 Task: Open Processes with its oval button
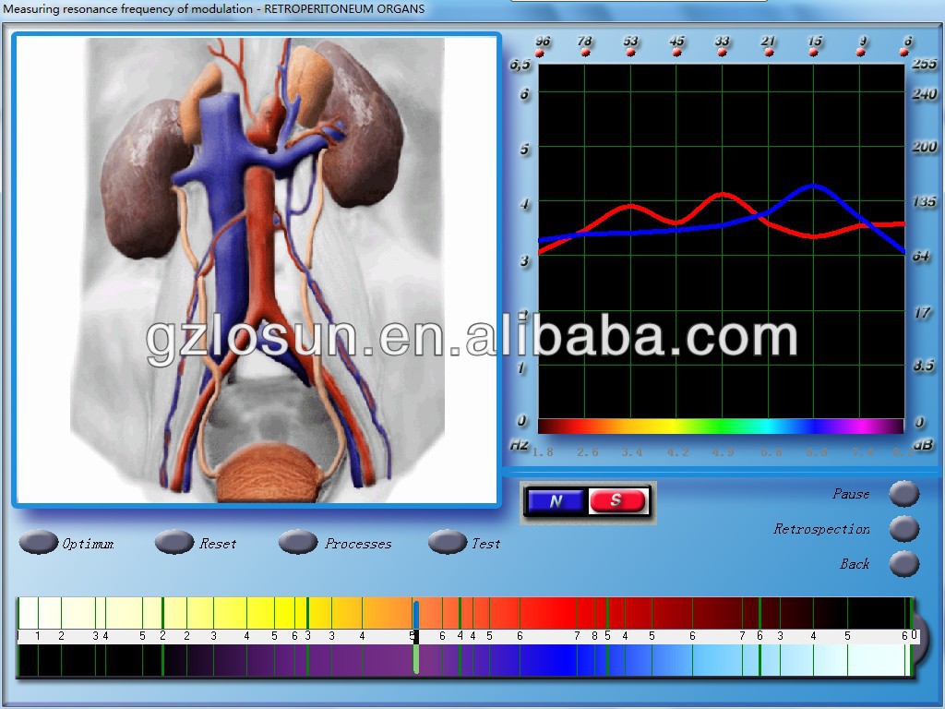point(298,542)
